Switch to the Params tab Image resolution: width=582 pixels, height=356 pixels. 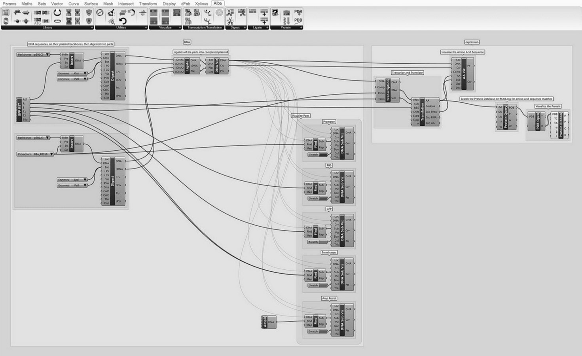(x=9, y=4)
